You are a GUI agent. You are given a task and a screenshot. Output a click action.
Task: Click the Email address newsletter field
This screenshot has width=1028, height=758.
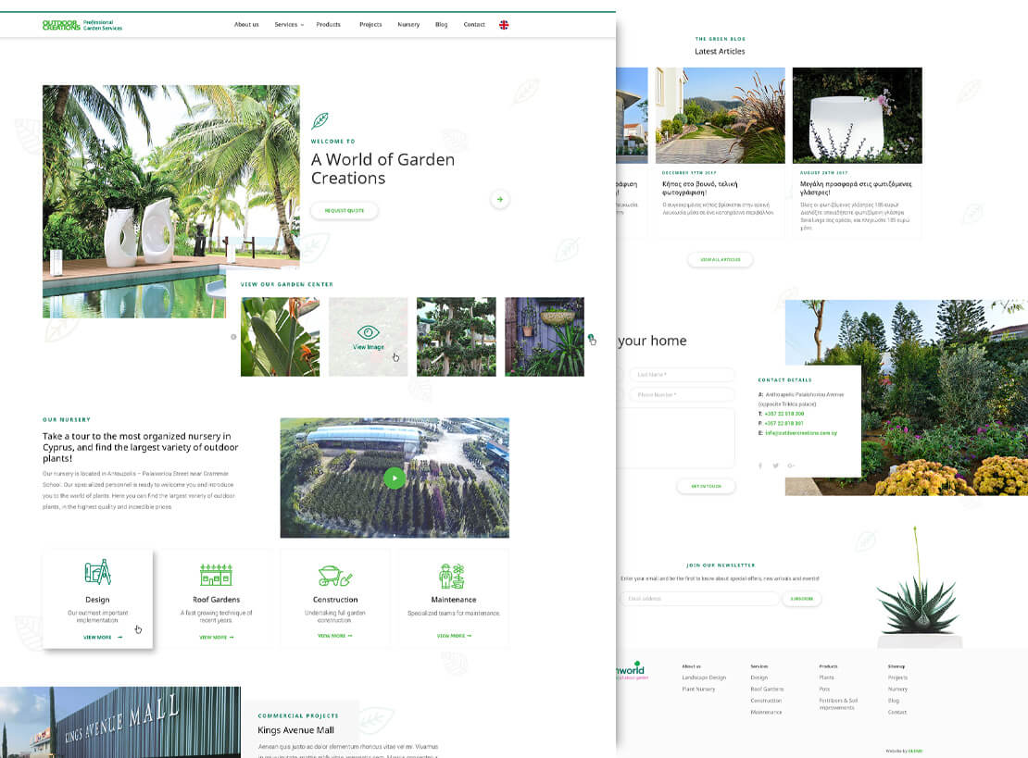pyautogui.click(x=699, y=599)
